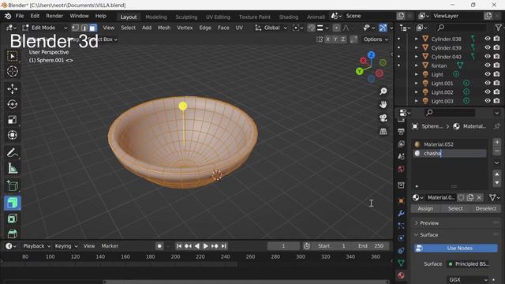
Task: Open the Material properties tab
Action: point(401,275)
